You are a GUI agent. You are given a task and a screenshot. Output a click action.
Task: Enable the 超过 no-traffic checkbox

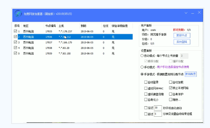tap(146, 114)
